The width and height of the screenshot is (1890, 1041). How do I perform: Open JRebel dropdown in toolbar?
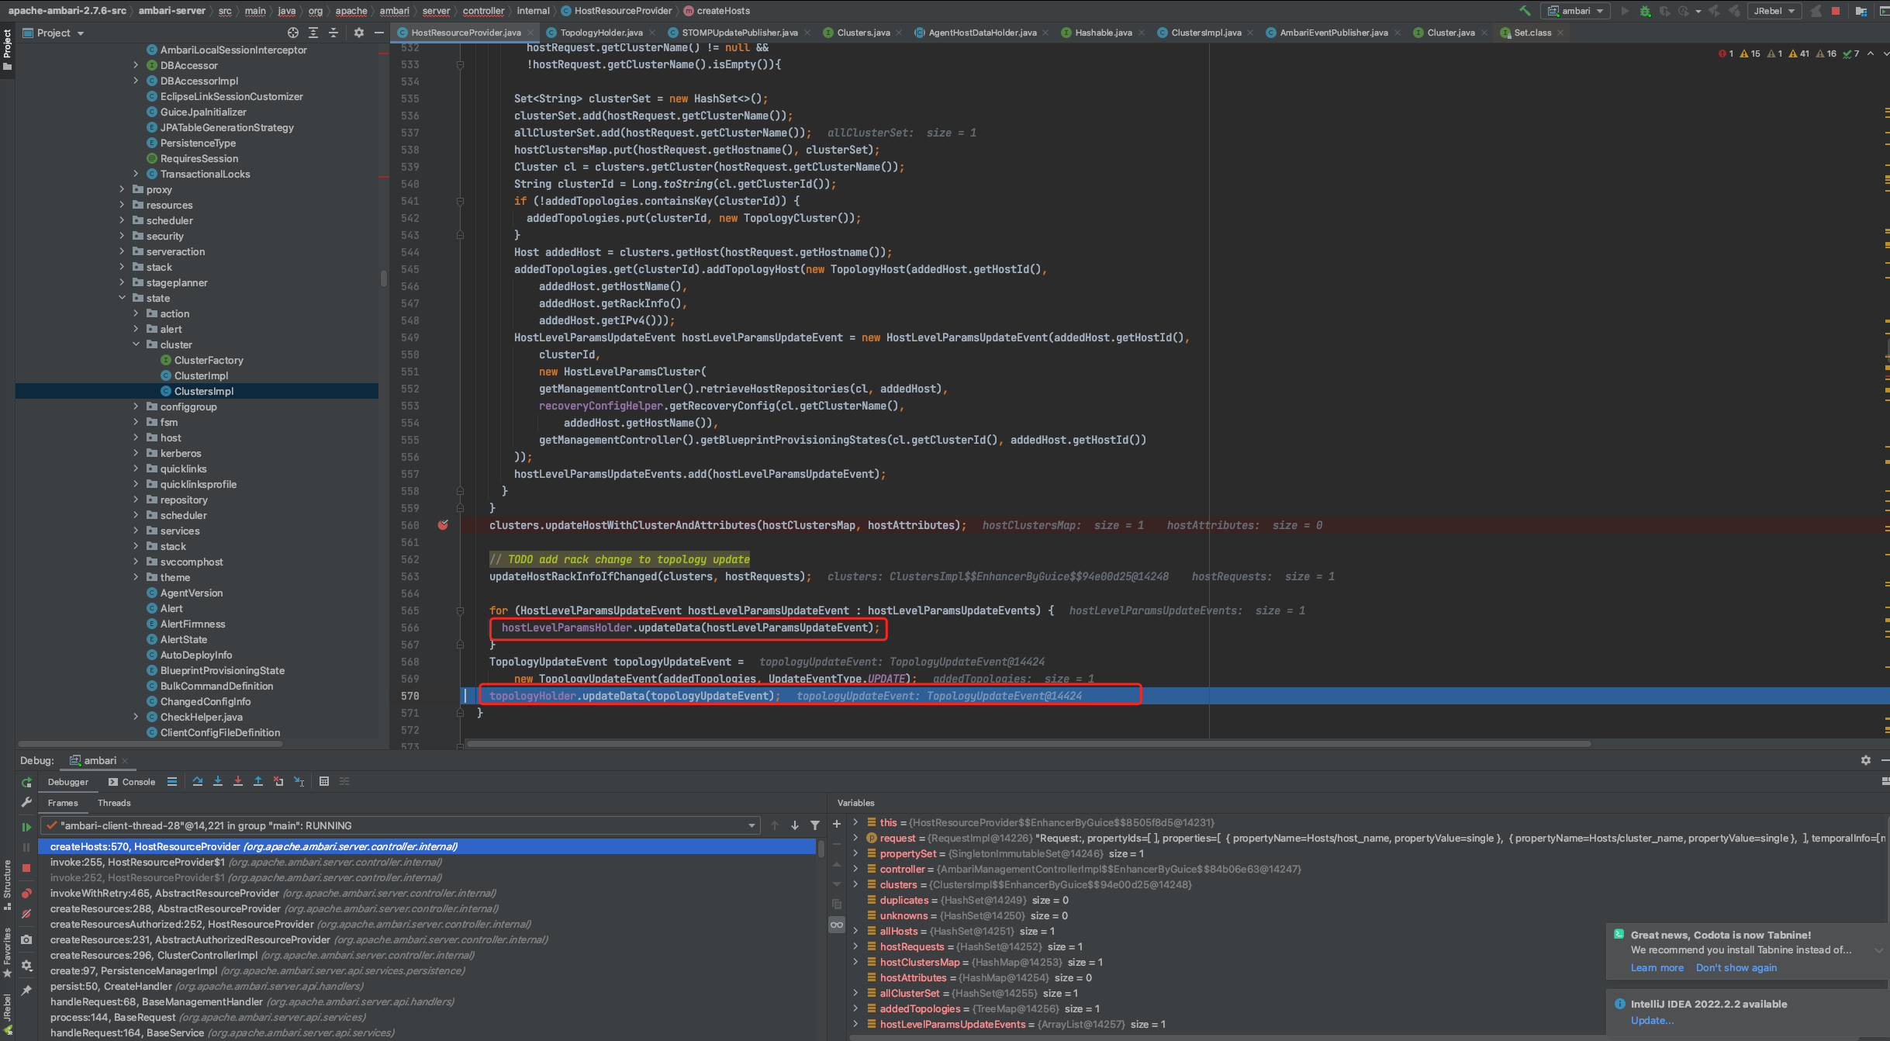pos(1774,11)
